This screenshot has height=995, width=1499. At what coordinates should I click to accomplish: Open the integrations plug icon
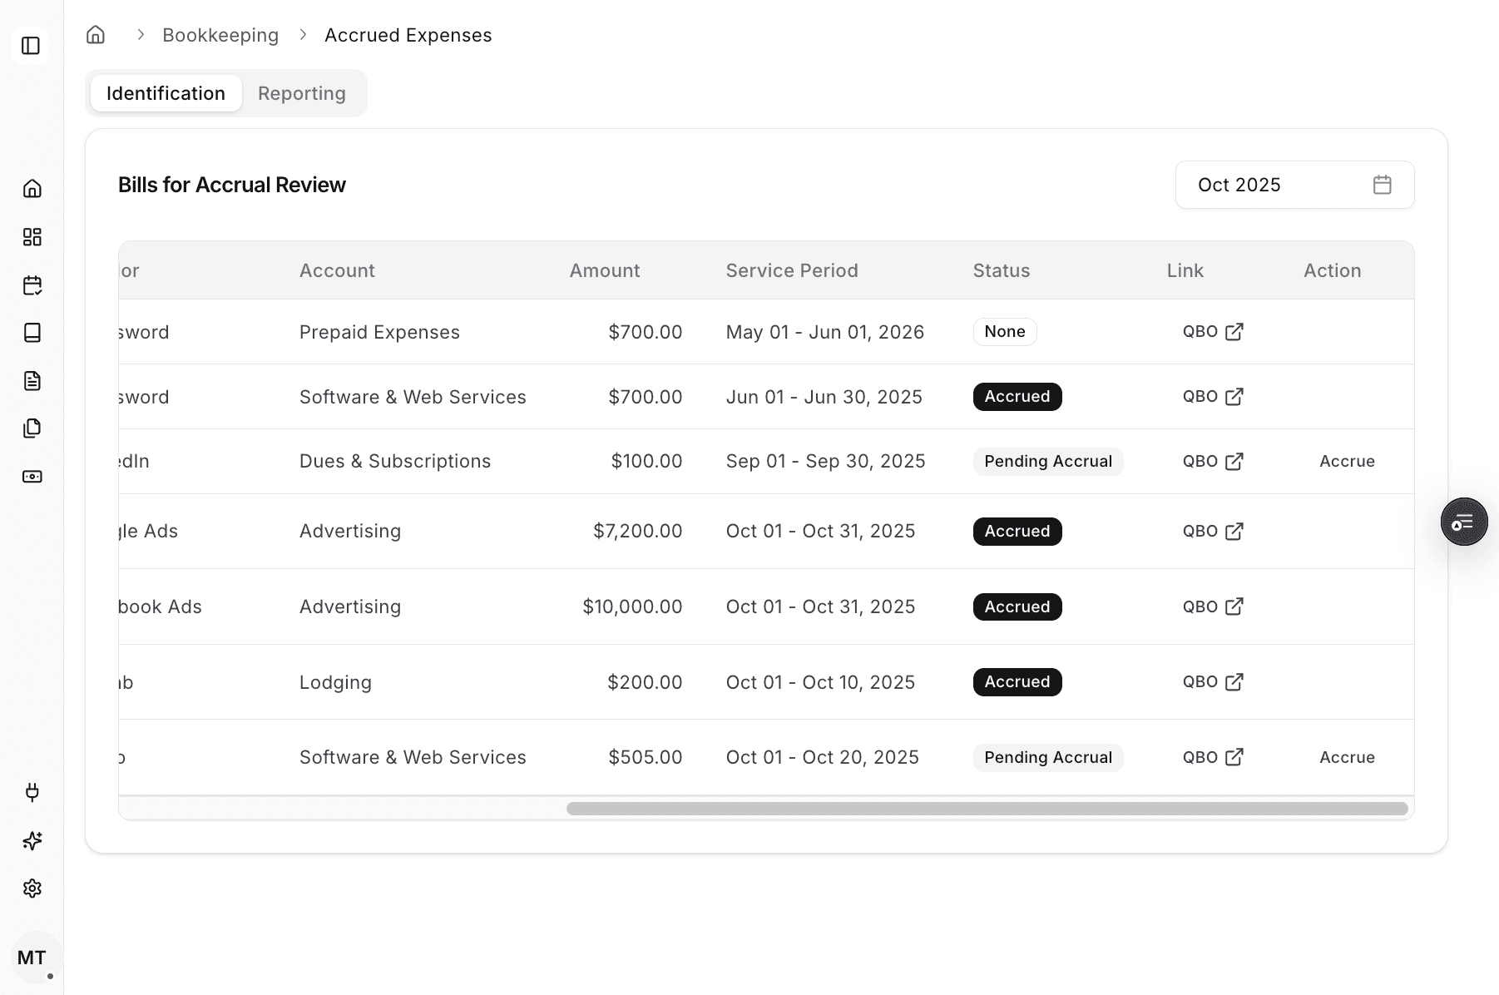click(x=32, y=793)
